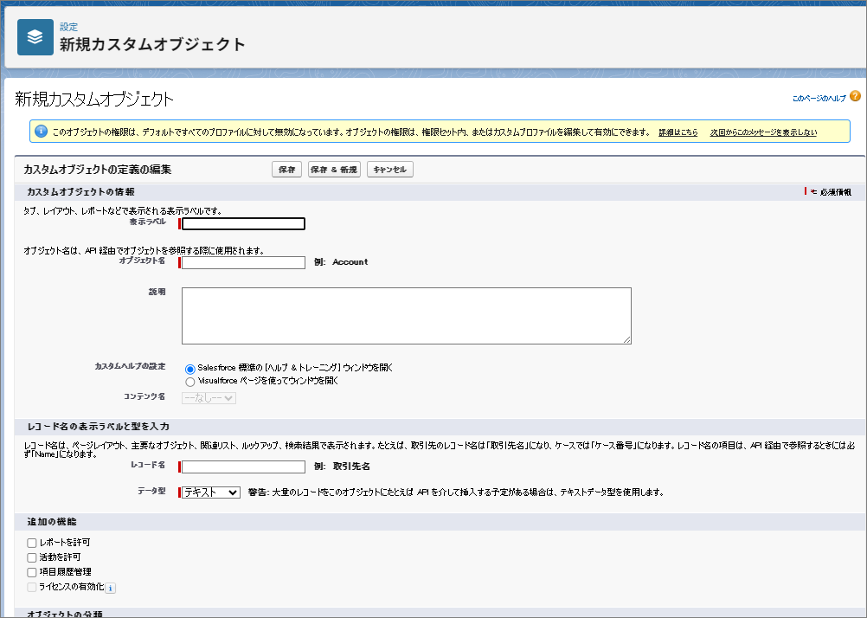Open the データ型 dropdown
The height and width of the screenshot is (618, 867).
point(210,492)
